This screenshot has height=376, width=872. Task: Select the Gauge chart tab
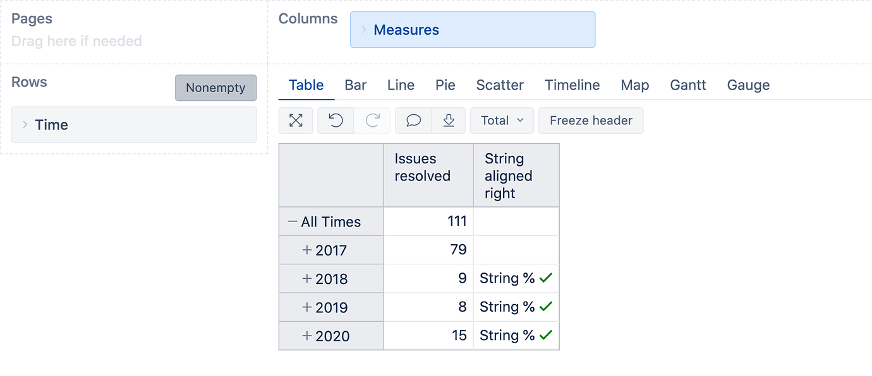748,85
